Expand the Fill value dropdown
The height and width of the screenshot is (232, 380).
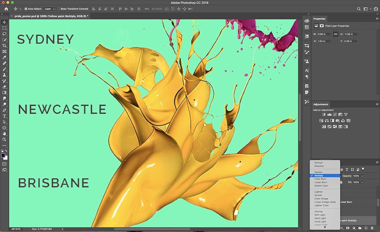point(362,182)
